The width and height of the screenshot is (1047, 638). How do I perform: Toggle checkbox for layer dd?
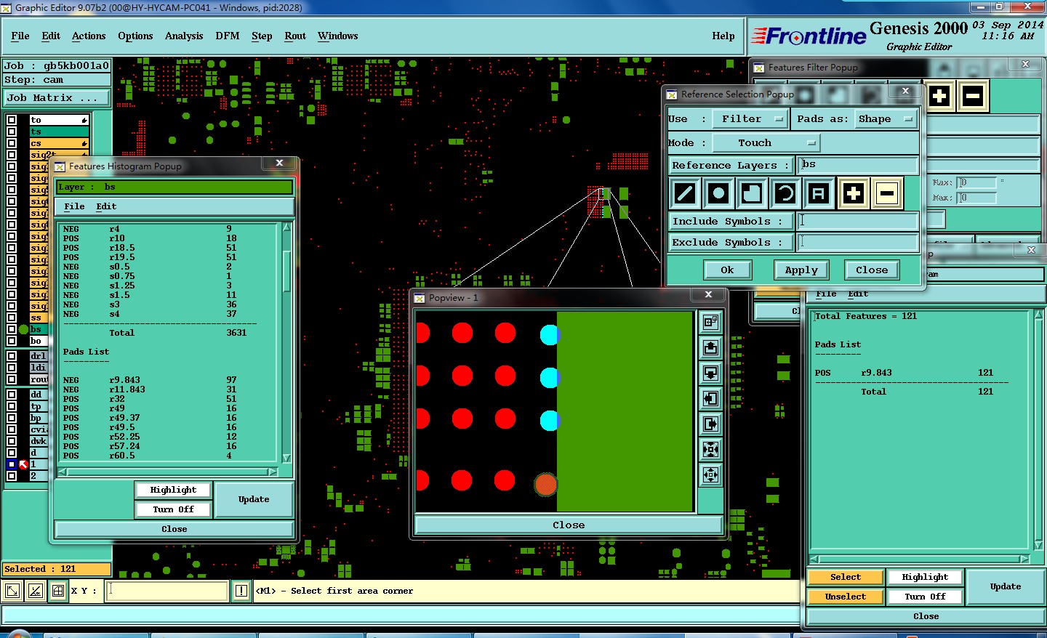click(x=12, y=395)
